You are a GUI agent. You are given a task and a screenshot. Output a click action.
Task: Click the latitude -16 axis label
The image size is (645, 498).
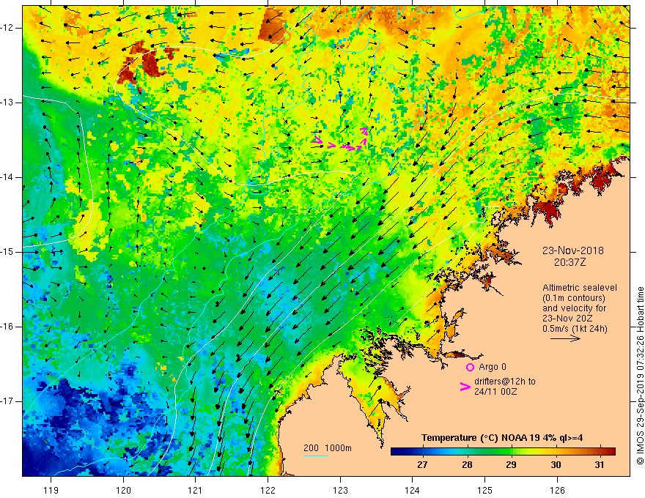(x=7, y=327)
